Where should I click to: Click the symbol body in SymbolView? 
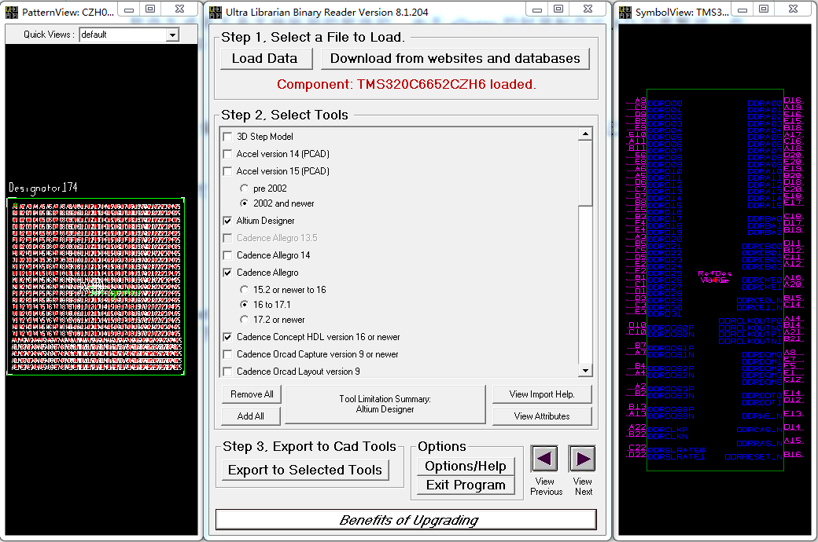coord(715,280)
